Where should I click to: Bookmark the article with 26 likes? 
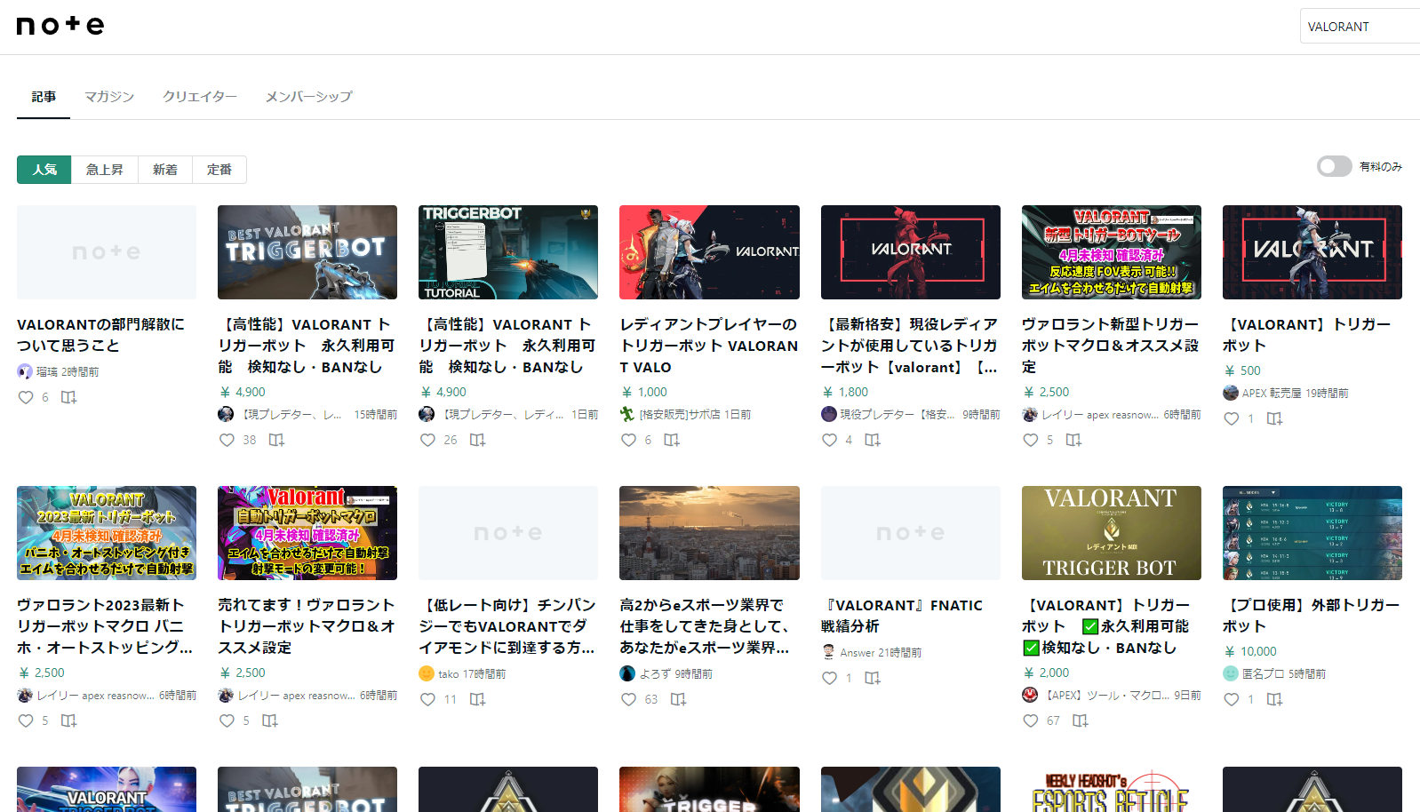477,440
